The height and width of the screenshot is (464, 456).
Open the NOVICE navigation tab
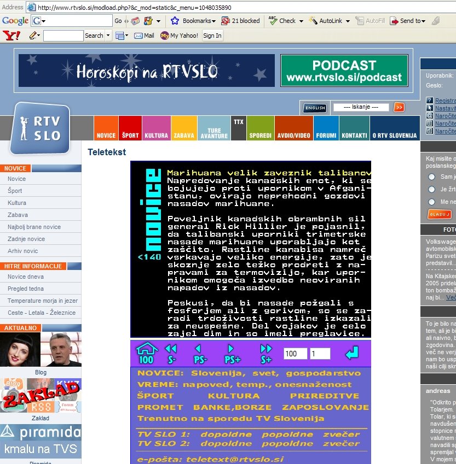pyautogui.click(x=106, y=128)
